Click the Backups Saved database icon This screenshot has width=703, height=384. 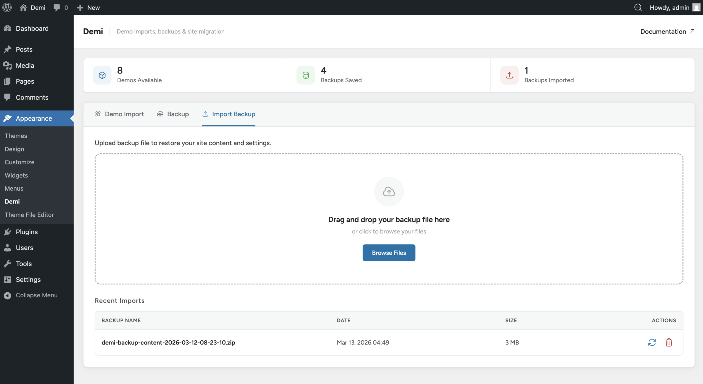point(306,75)
